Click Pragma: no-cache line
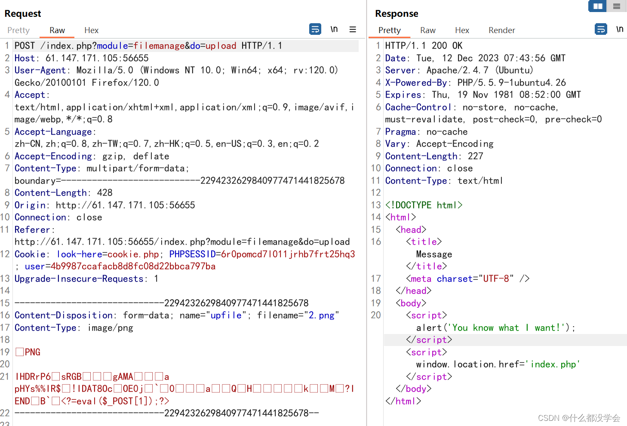Image resolution: width=627 pixels, height=426 pixels. tap(426, 132)
